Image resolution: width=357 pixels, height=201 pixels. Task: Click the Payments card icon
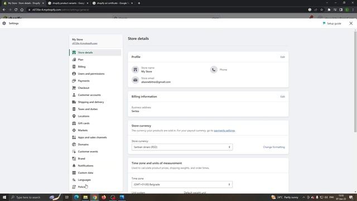pyautogui.click(x=74, y=80)
